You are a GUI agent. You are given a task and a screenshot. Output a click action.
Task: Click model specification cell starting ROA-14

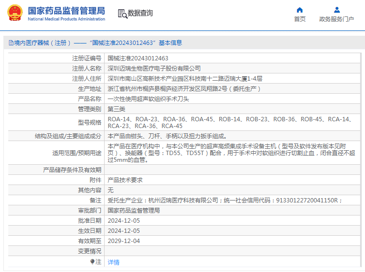pyautogui.click(x=232, y=122)
